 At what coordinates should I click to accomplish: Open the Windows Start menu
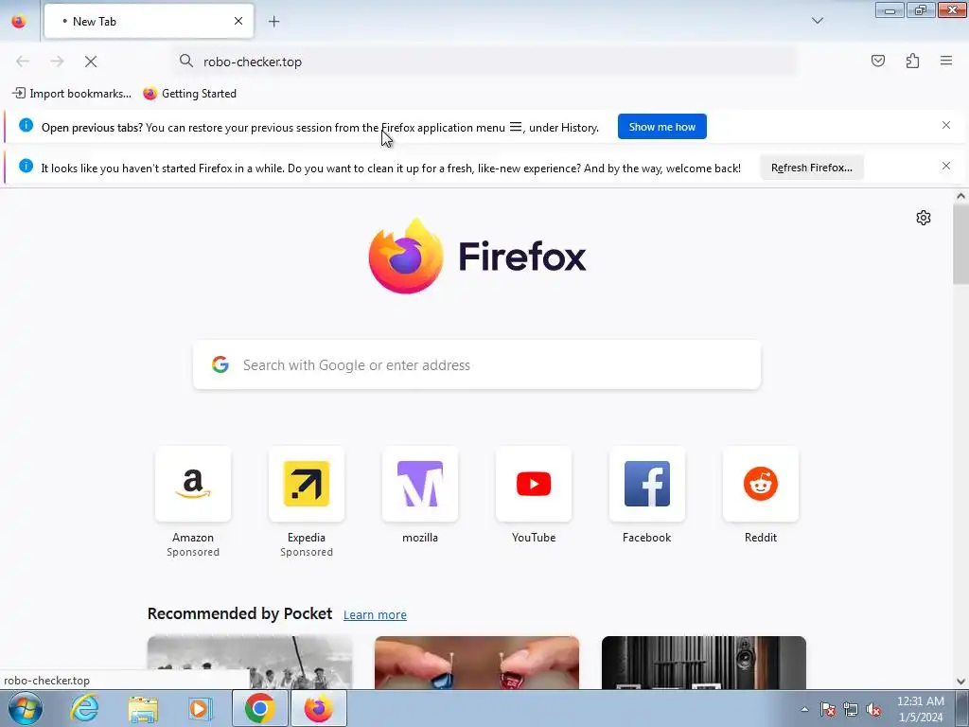click(x=25, y=708)
